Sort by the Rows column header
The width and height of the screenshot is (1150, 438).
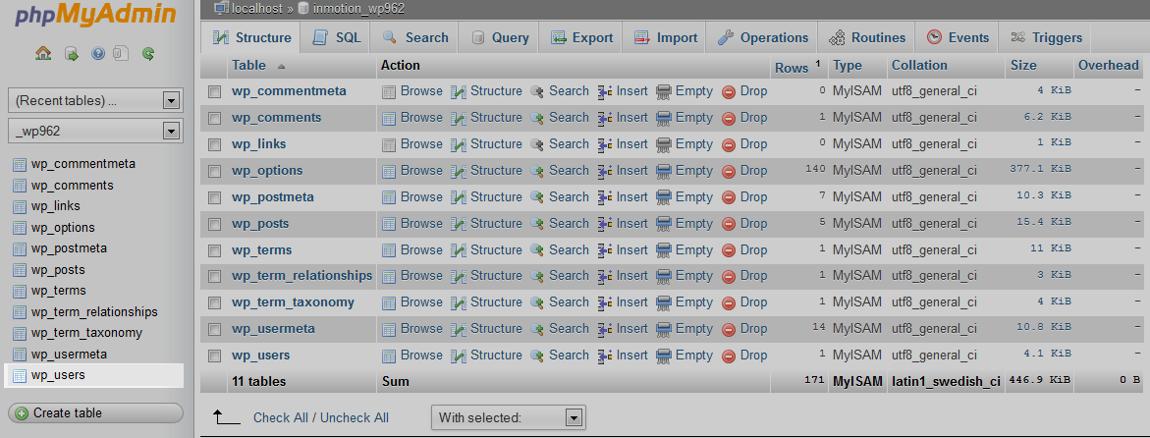click(792, 68)
